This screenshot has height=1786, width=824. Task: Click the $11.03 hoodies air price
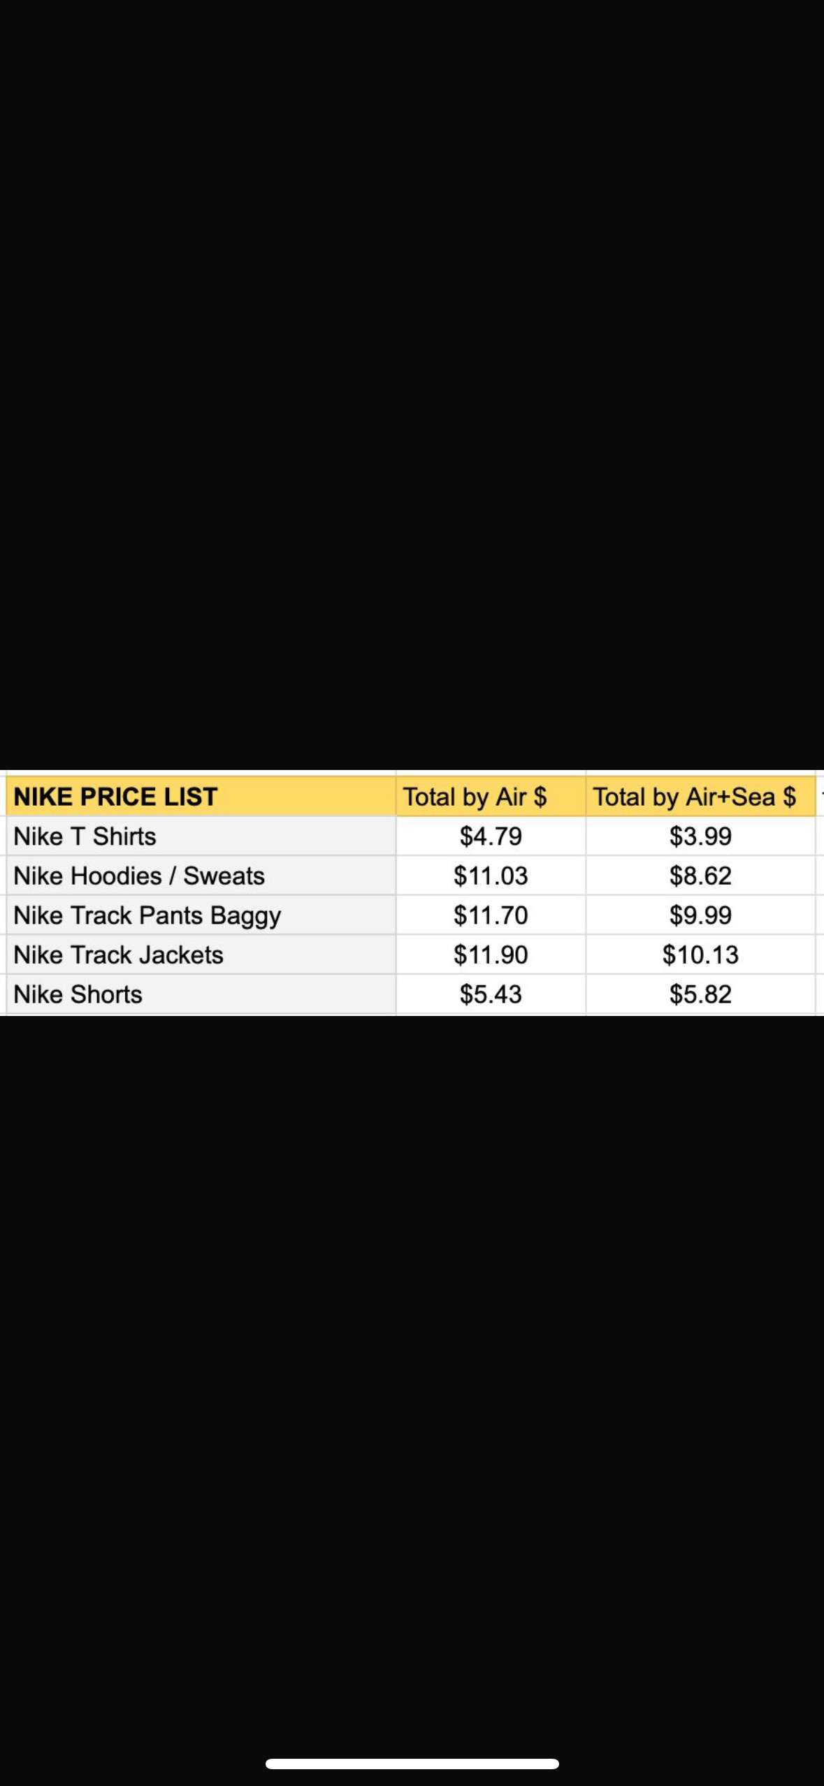point(491,876)
